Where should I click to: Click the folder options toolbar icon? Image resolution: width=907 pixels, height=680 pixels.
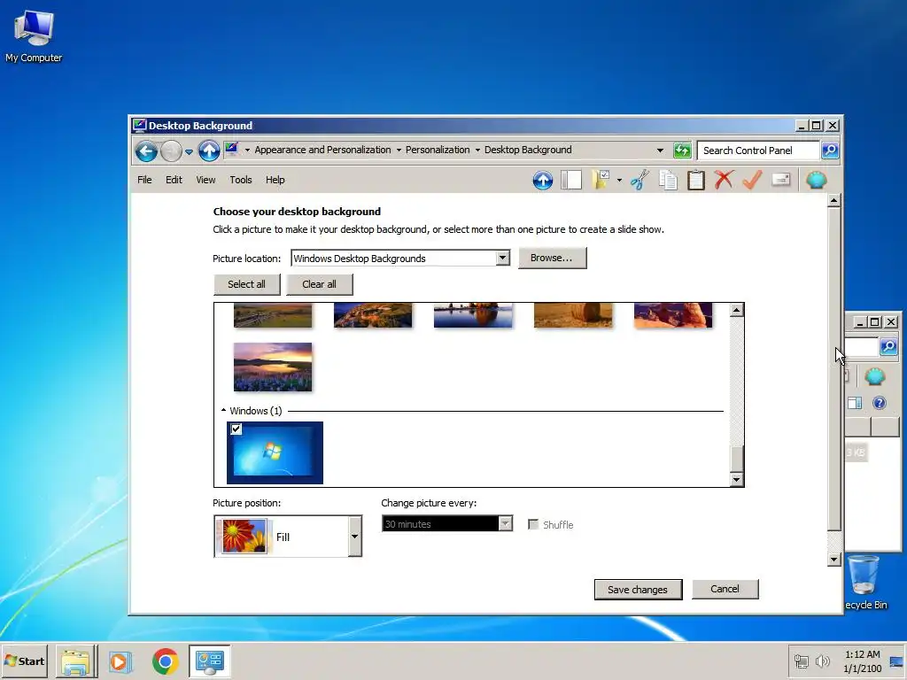(601, 180)
